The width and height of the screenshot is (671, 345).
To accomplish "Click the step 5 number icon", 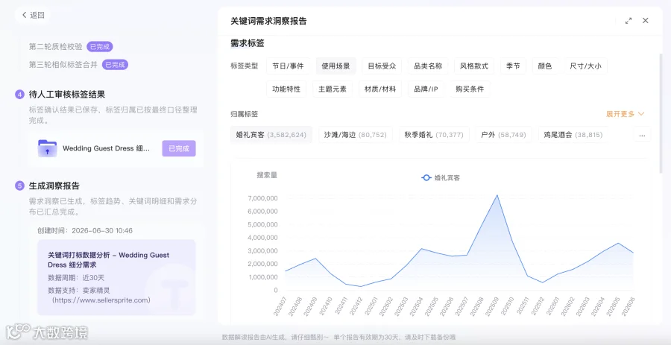I will click(x=19, y=186).
